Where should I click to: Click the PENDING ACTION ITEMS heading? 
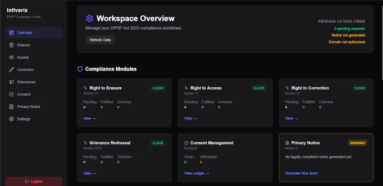tap(341, 21)
